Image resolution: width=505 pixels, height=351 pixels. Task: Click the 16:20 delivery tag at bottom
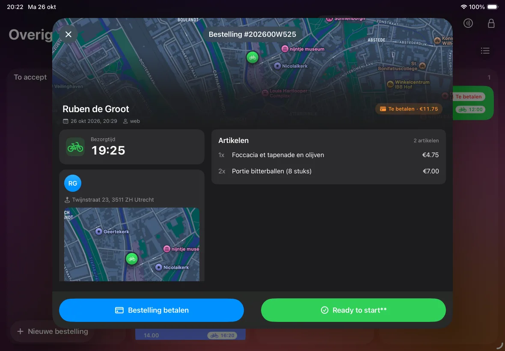point(222,336)
